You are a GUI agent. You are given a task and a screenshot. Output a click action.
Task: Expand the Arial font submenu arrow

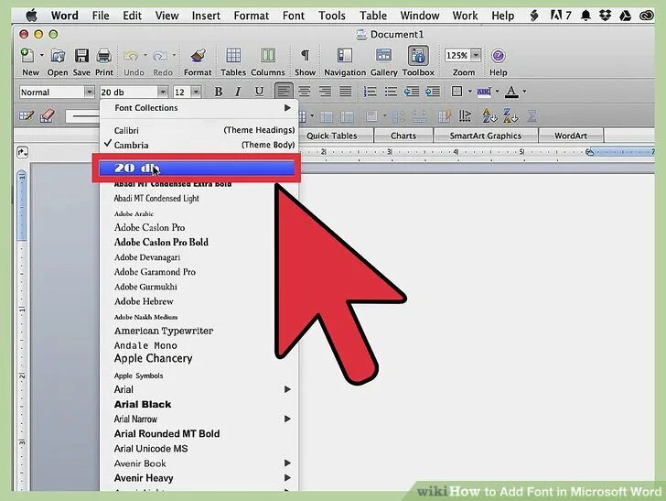[287, 389]
